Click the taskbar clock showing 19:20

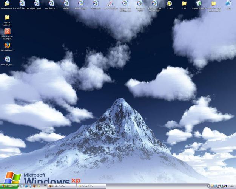point(231,186)
